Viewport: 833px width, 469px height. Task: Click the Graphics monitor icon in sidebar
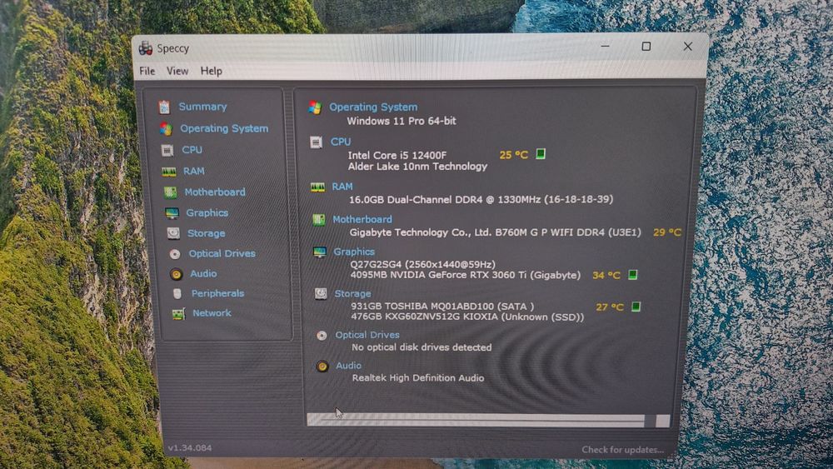click(172, 213)
